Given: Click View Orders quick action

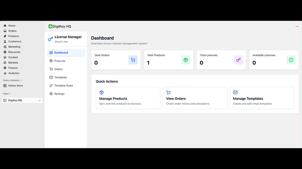Looking at the screenshot, I should [195, 98].
